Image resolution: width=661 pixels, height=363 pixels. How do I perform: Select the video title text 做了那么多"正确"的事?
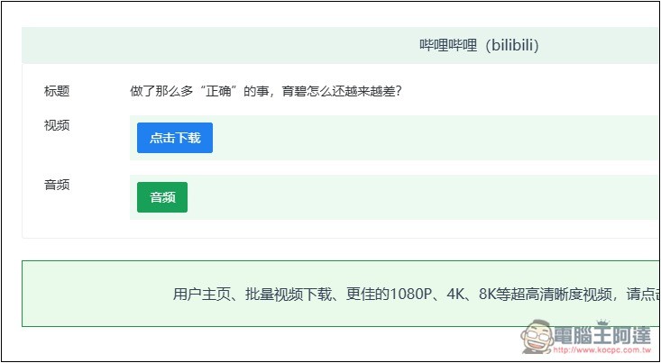click(x=199, y=91)
